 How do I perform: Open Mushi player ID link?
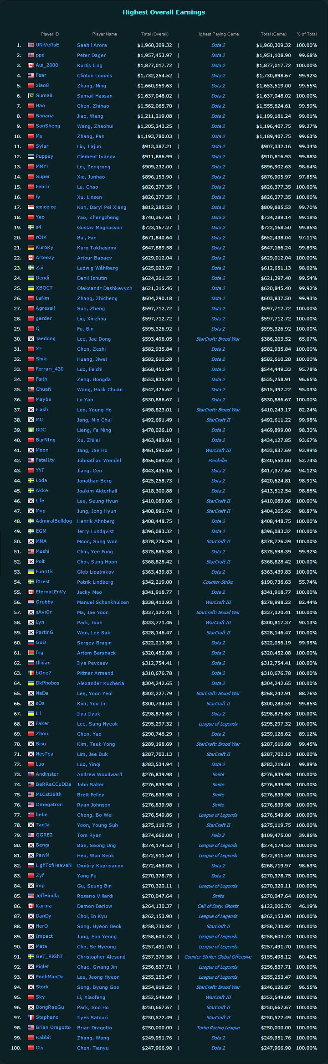[x=42, y=551]
